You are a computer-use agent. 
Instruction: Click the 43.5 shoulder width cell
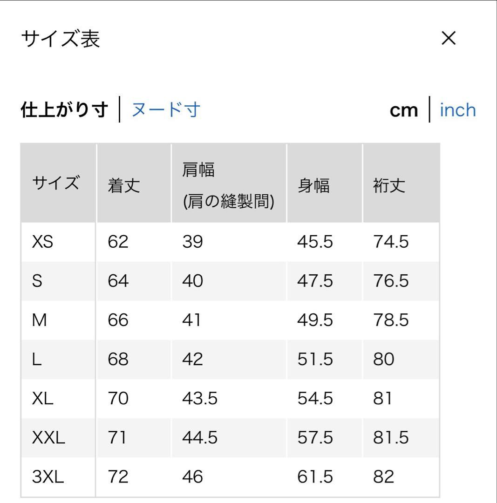click(x=199, y=398)
